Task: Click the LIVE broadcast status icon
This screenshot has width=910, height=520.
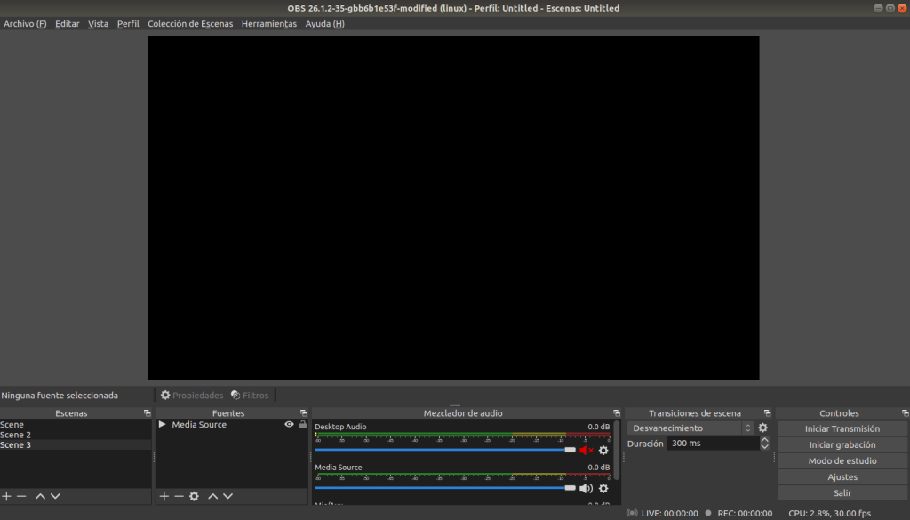Action: coord(632,513)
